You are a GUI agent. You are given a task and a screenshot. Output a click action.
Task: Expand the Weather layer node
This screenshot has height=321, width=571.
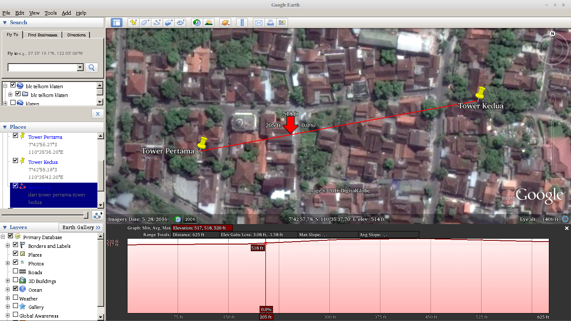click(x=8, y=298)
